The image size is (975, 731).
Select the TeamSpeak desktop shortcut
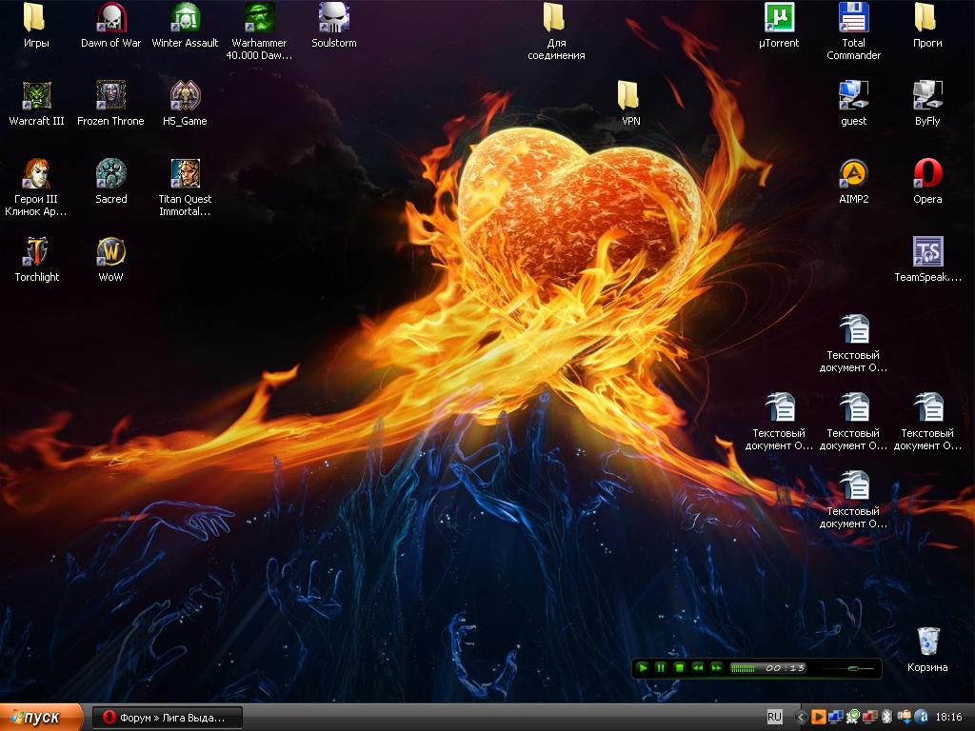pos(927,252)
